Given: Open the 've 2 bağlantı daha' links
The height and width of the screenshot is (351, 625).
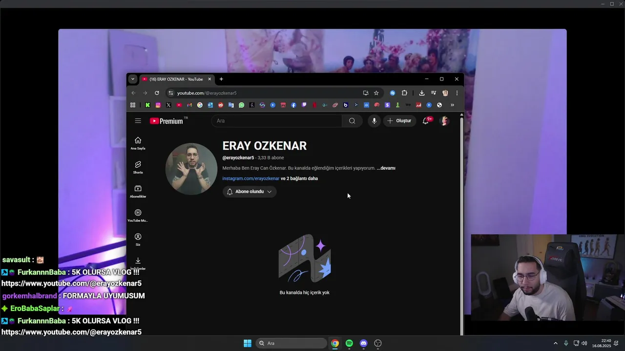Looking at the screenshot, I should pos(299,178).
